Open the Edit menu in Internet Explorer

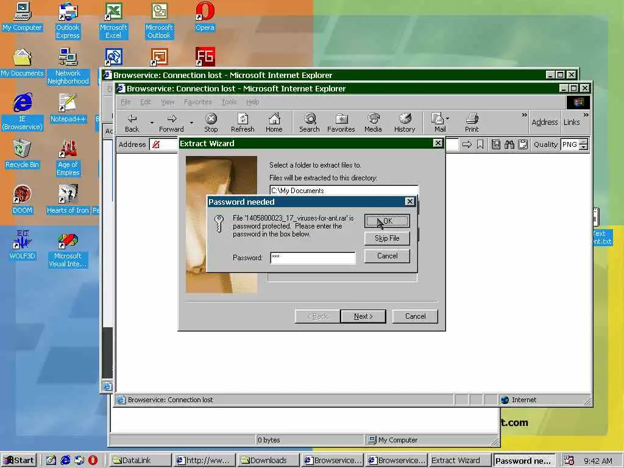[x=146, y=102]
